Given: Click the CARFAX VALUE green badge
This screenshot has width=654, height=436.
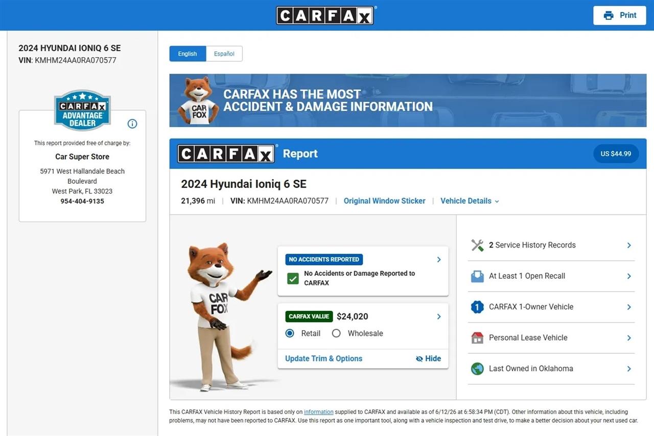Looking at the screenshot, I should [309, 317].
